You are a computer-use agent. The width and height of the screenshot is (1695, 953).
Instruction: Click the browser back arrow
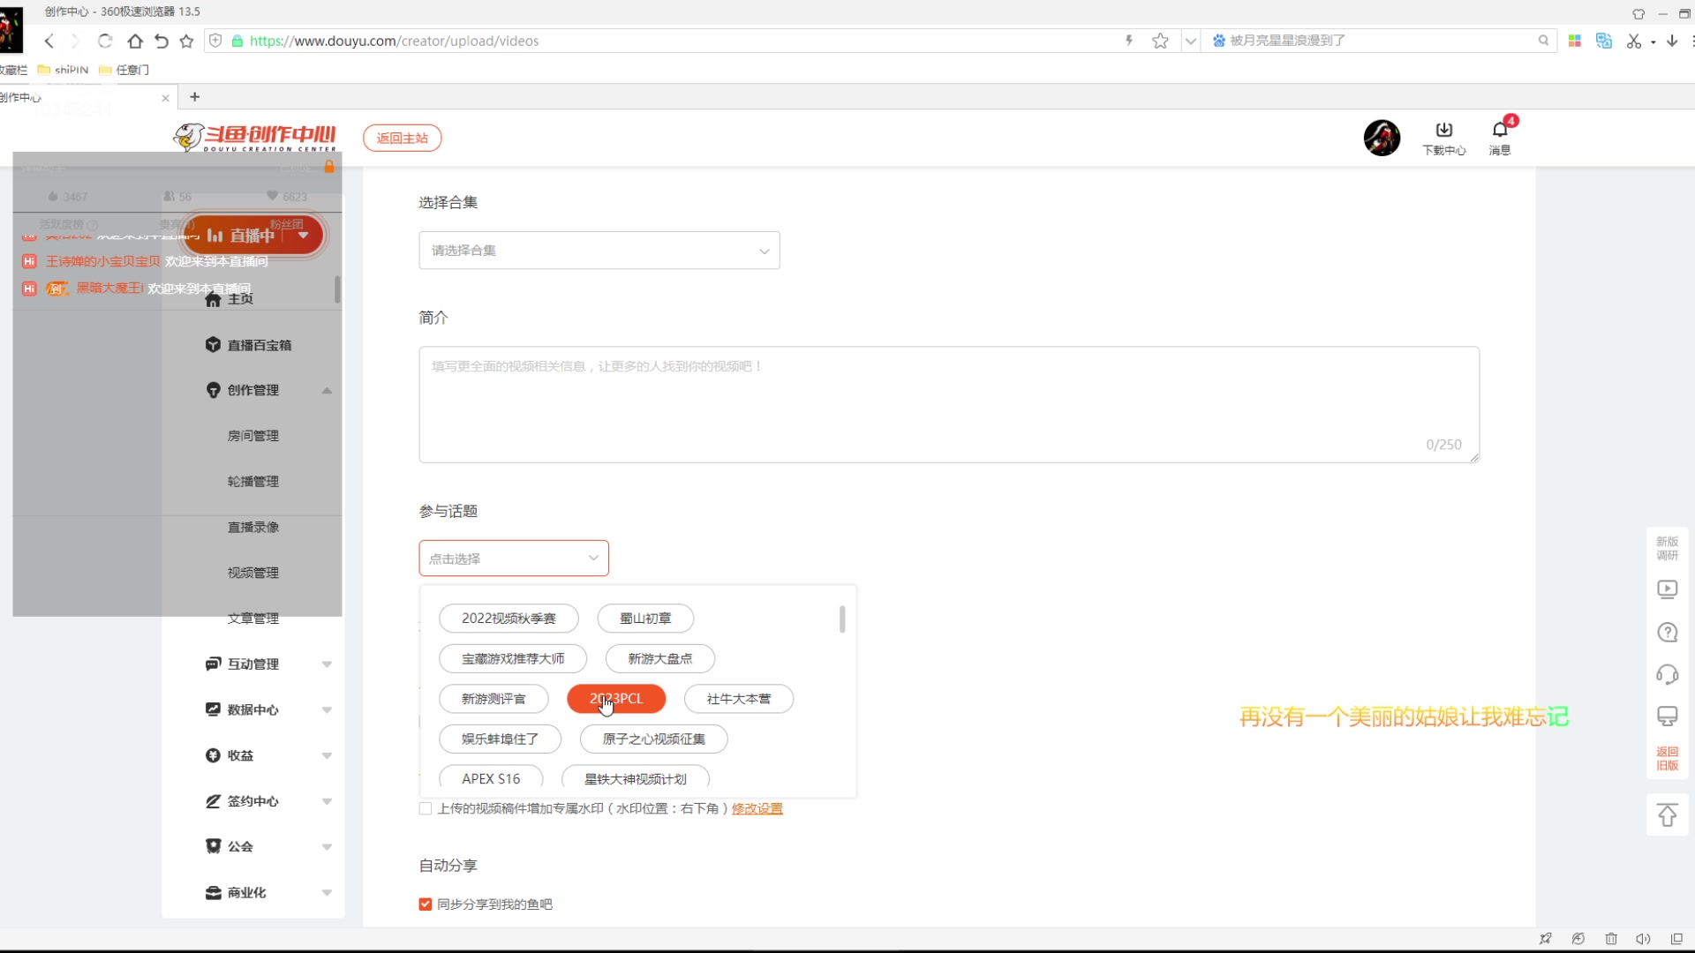click(x=49, y=41)
